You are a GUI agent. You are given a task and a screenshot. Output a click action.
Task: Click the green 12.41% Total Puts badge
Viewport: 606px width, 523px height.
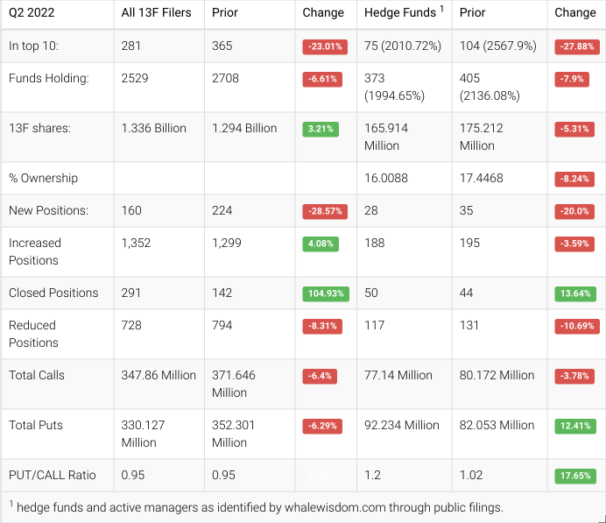574,426
